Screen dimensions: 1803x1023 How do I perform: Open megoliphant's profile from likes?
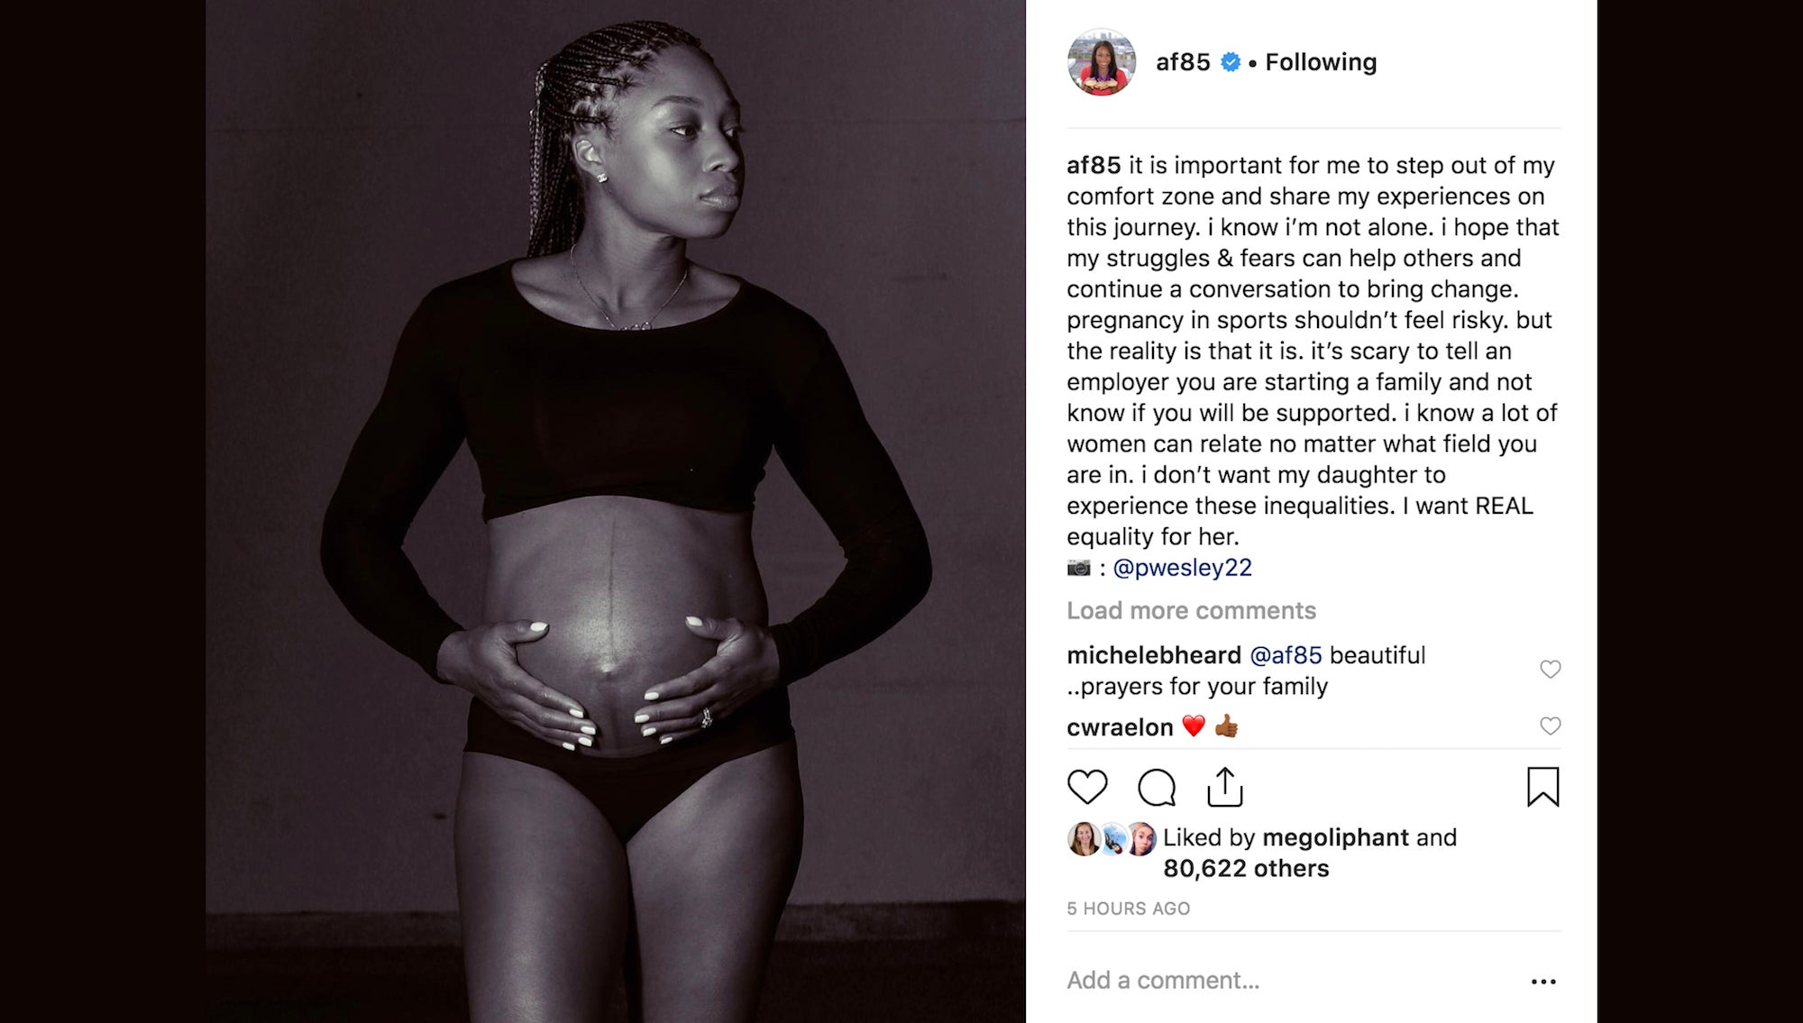[1335, 837]
